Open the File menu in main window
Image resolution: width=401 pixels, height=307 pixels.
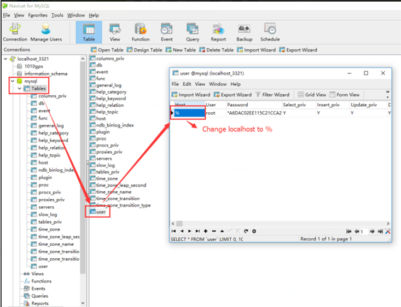[x=7, y=15]
